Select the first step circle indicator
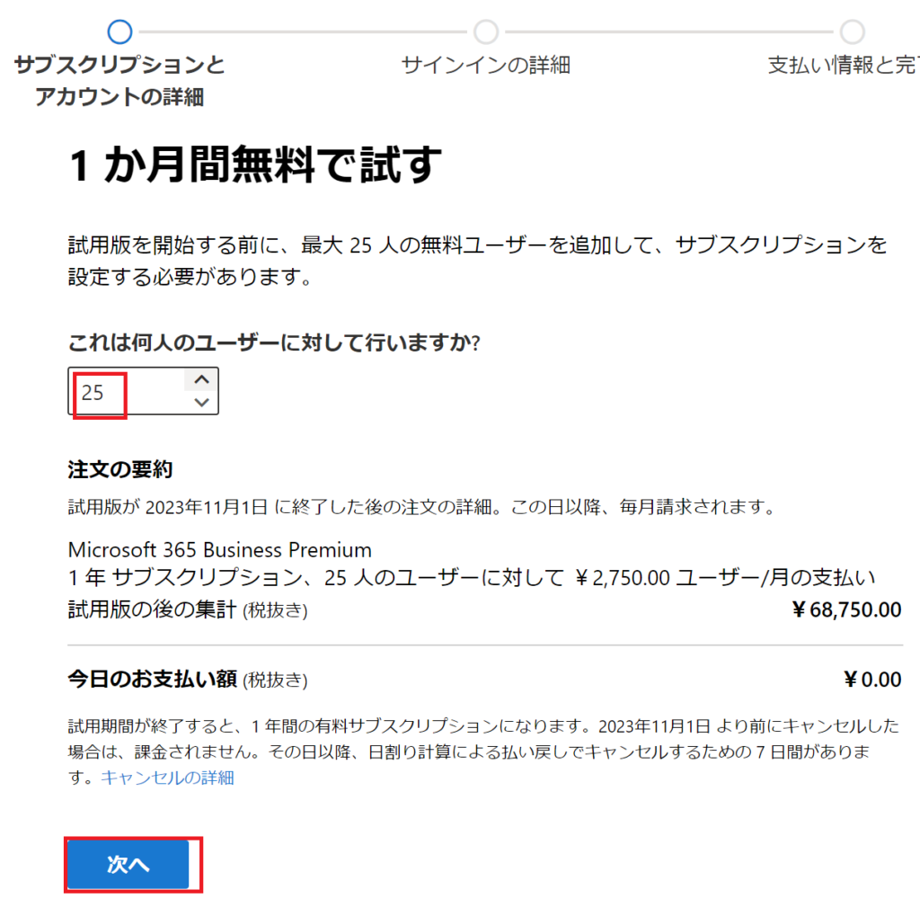This screenshot has height=907, width=920. [x=119, y=31]
